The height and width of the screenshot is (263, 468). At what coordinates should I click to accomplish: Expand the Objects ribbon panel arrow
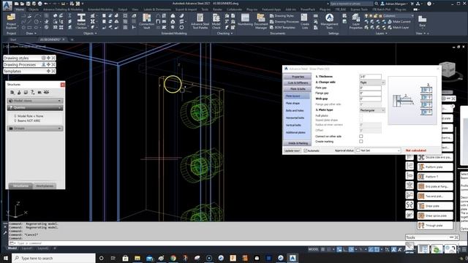tap(96, 34)
